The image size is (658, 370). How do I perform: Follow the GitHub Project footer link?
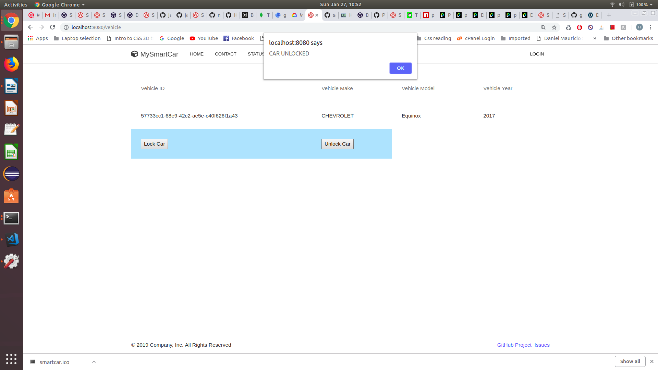point(514,345)
